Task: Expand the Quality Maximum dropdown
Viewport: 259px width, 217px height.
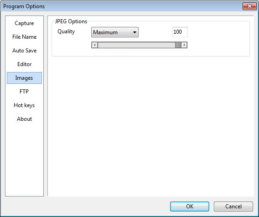Action: click(115, 32)
